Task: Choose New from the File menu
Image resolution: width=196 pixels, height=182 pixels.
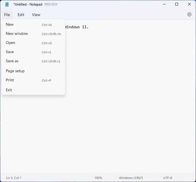Action: click(x=33, y=25)
